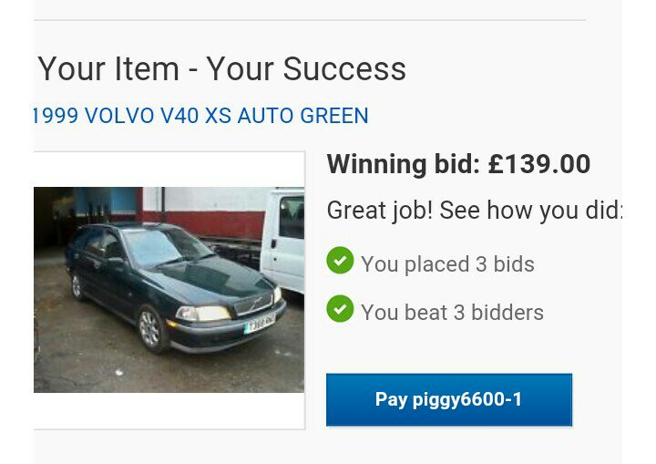Click the Volvo's windscreen in the photo

(167, 247)
